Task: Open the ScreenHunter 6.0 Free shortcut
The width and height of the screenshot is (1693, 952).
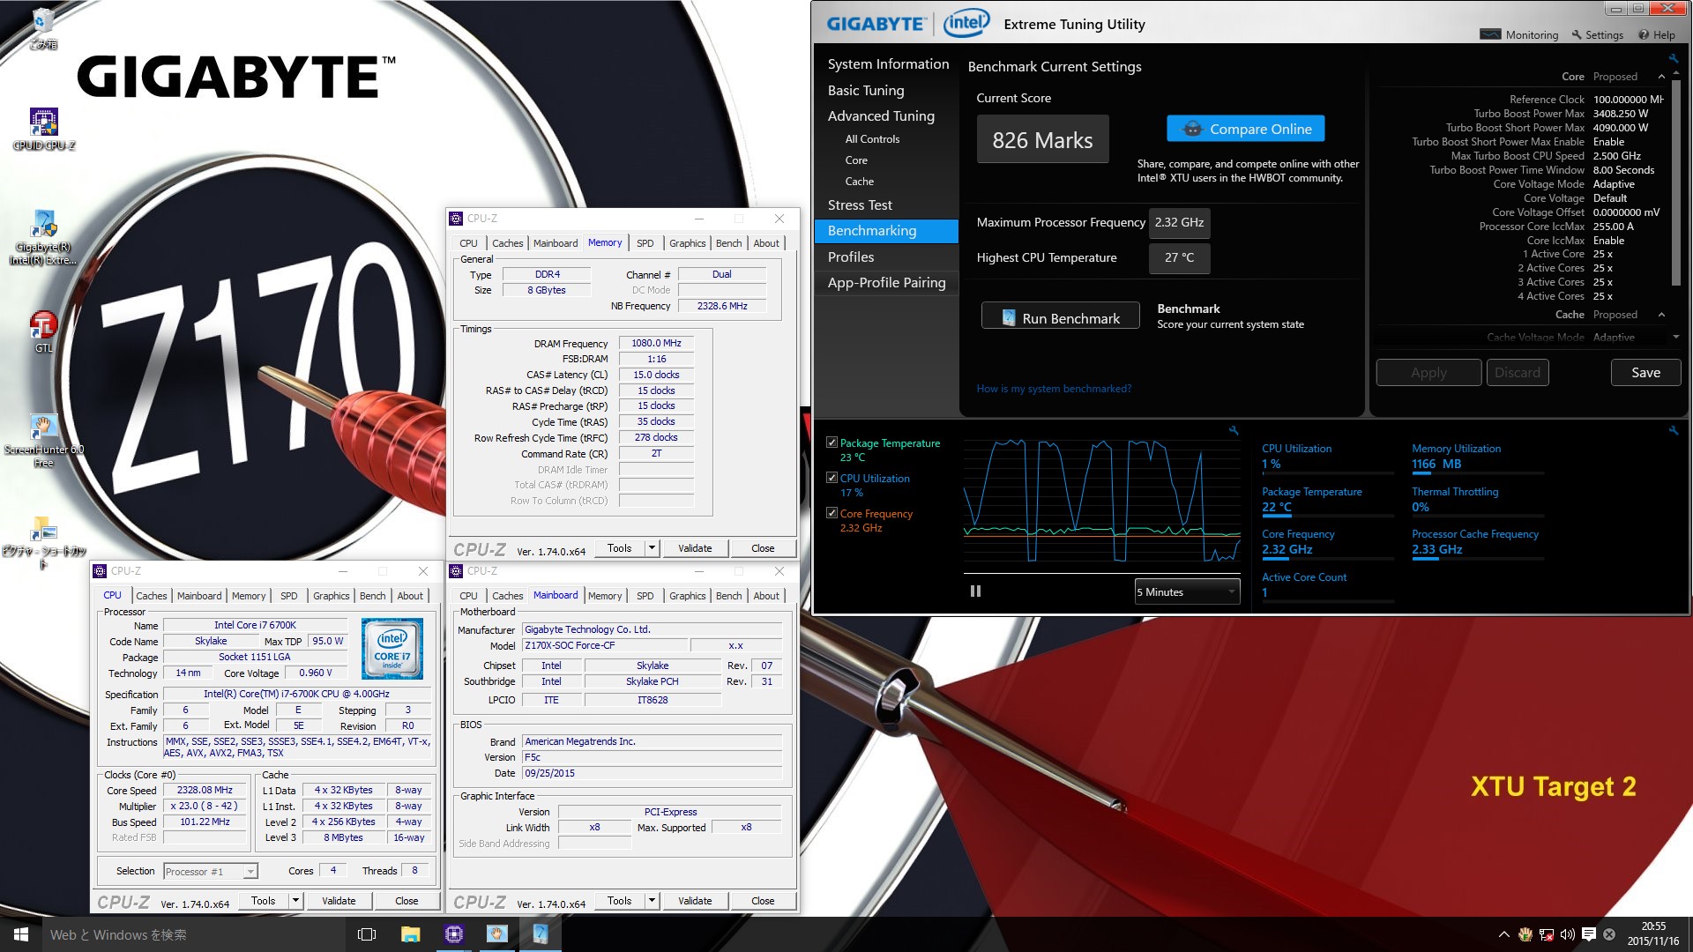Action: pyautogui.click(x=43, y=440)
